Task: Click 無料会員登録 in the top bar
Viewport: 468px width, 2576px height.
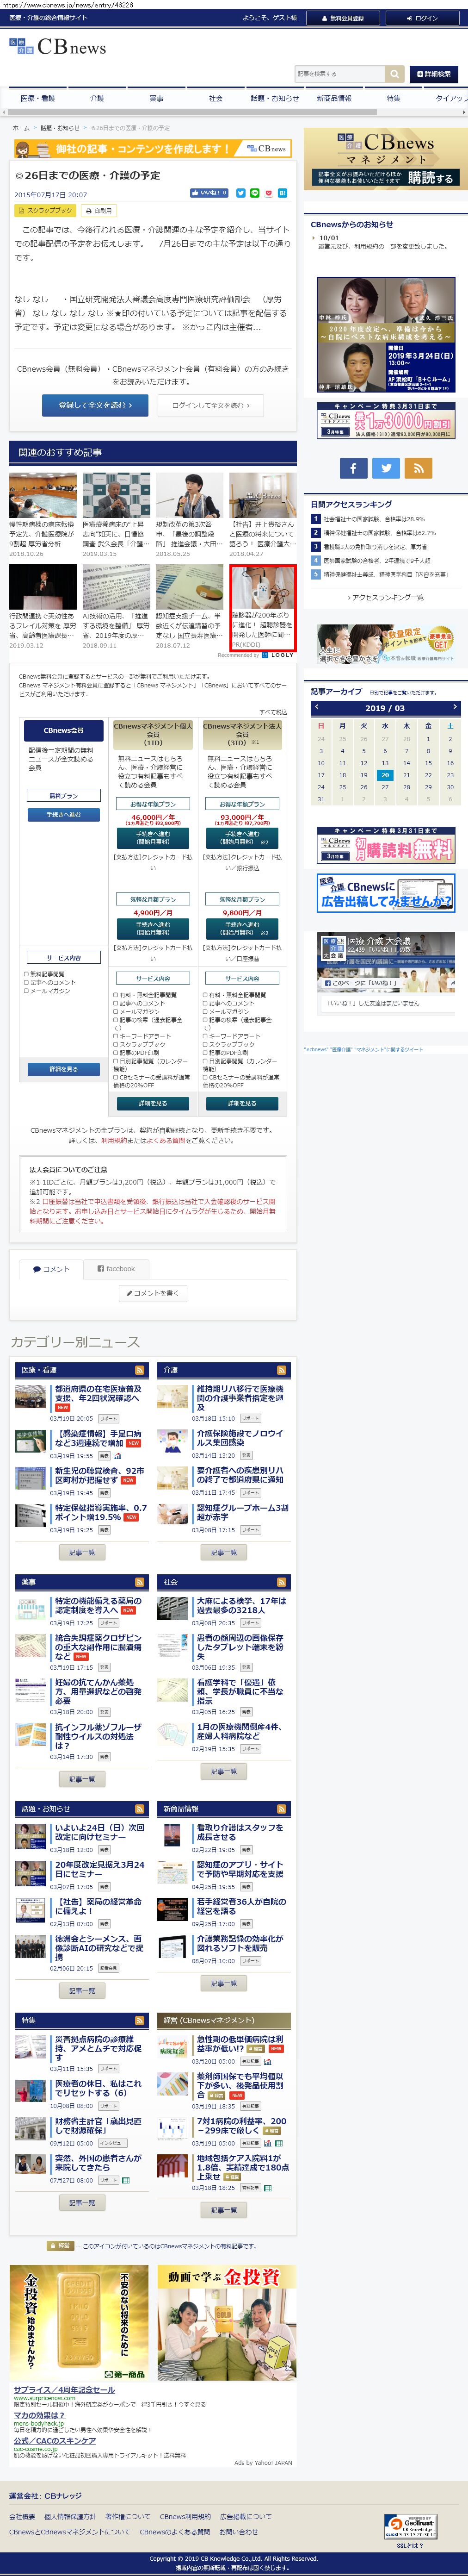Action: 342,18
